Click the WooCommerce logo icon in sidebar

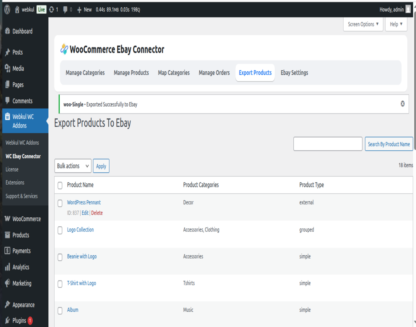[x=7, y=218]
